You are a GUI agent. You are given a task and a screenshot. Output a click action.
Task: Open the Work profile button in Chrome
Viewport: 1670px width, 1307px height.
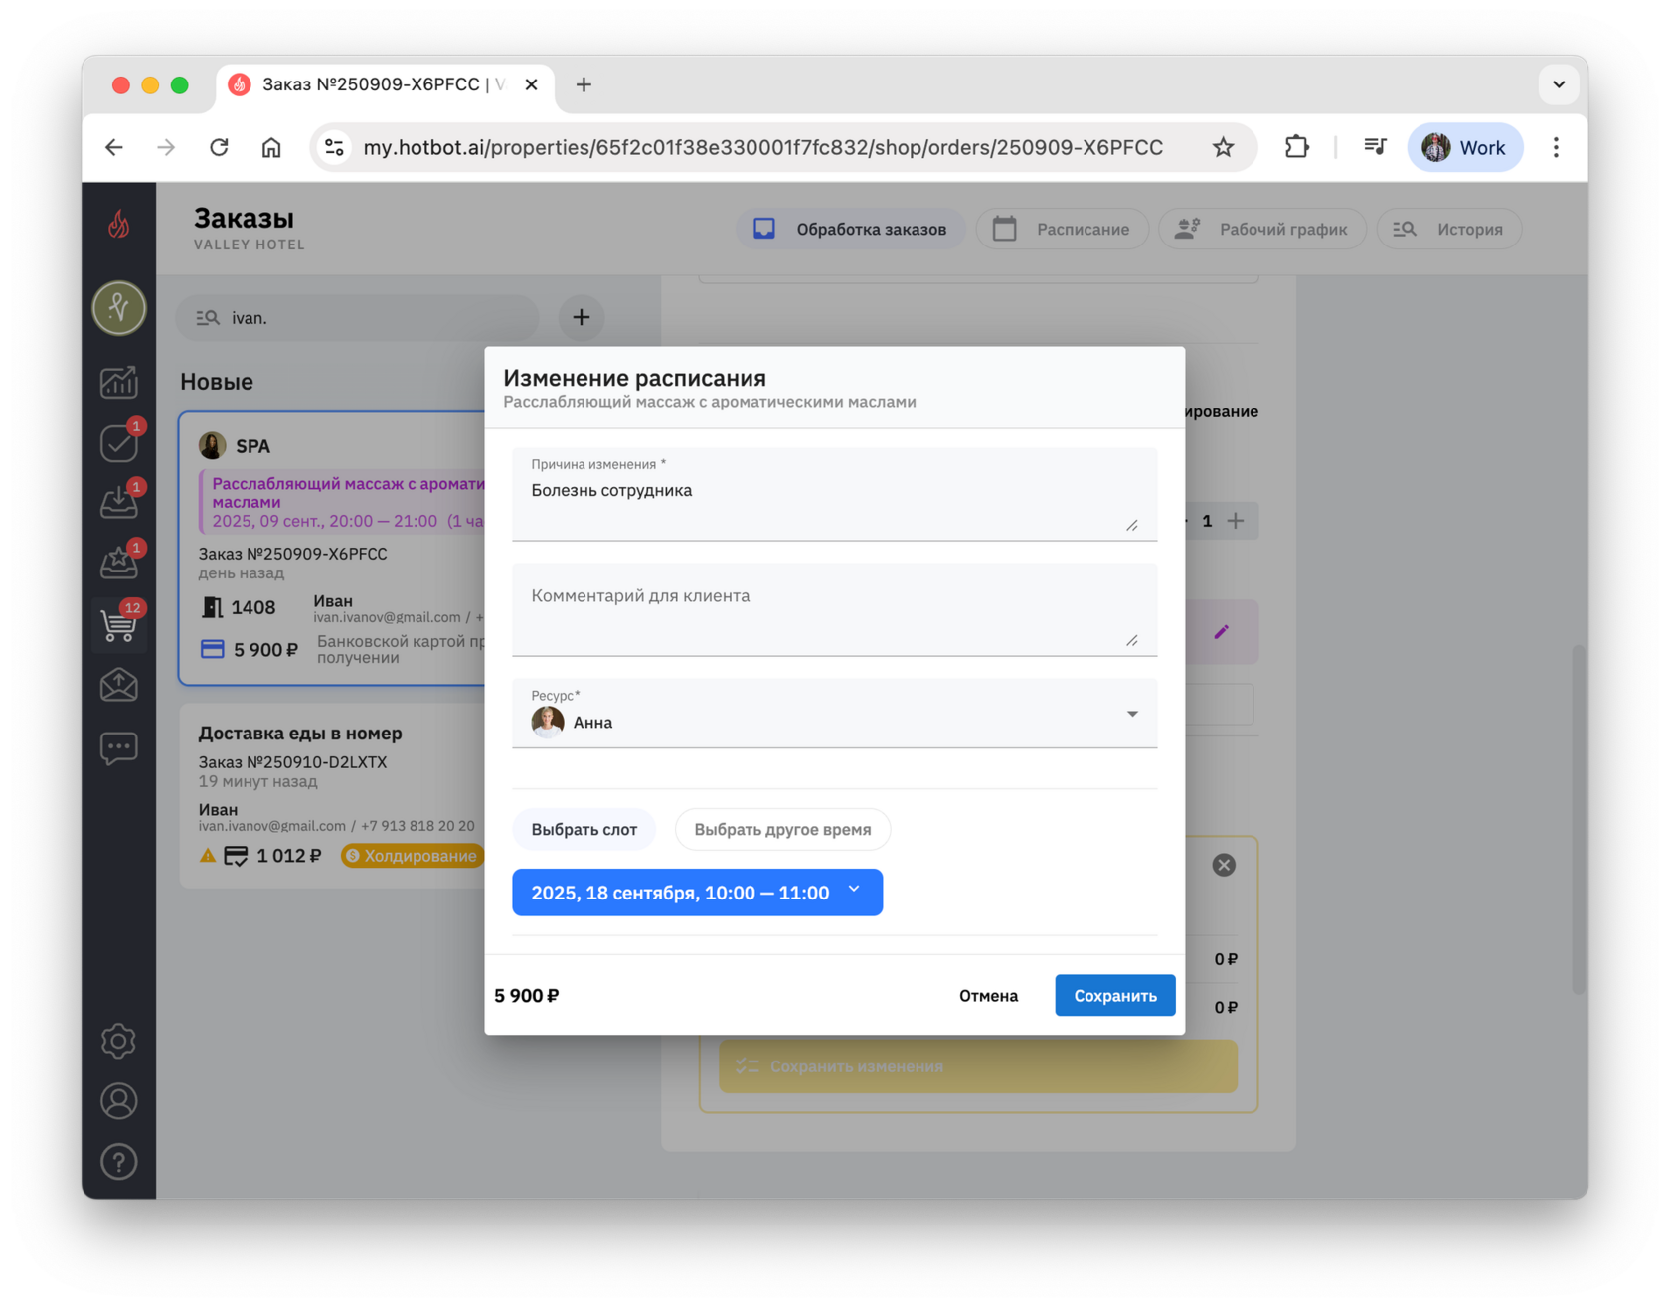1465,148
